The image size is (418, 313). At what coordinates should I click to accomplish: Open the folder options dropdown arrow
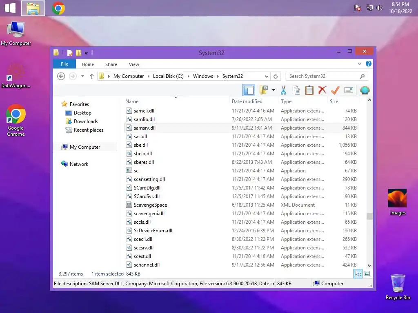(x=273, y=90)
